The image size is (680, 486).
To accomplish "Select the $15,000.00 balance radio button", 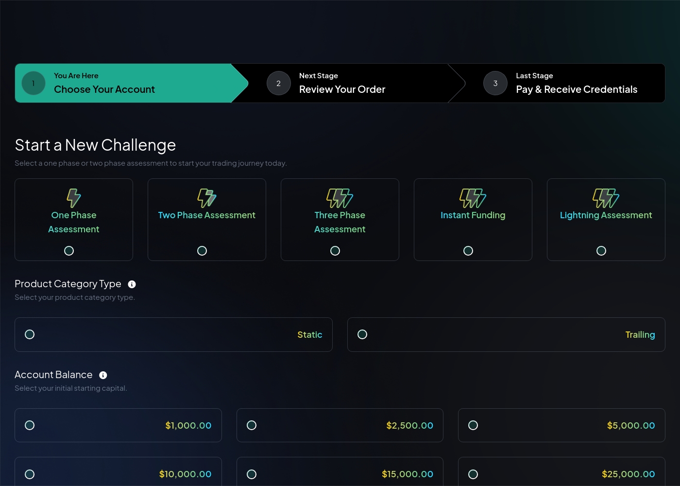I will point(252,474).
